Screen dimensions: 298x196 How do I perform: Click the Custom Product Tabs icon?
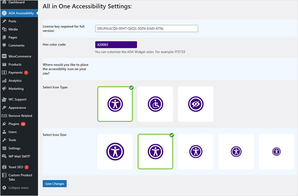tap(4, 175)
